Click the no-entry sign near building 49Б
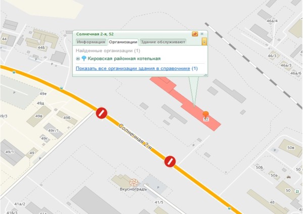Viewport: 303px width, 214px height. (x=102, y=113)
